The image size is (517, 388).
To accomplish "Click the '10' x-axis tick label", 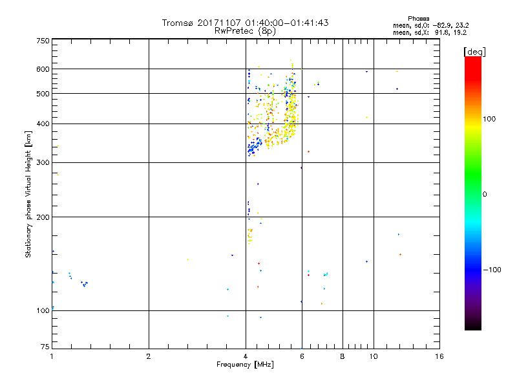I will tap(374, 356).
